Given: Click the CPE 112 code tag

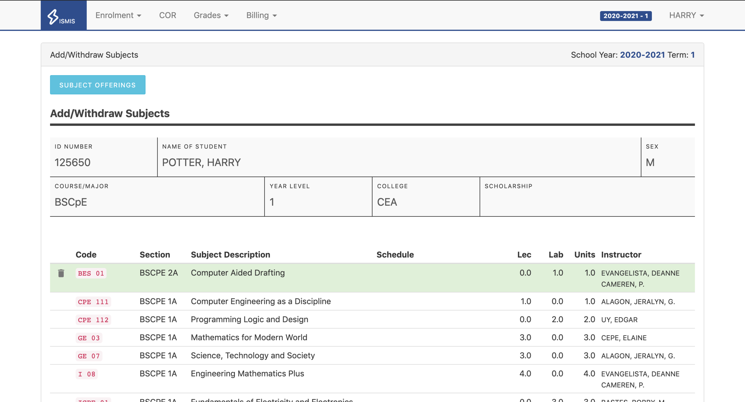Looking at the screenshot, I should (93, 320).
